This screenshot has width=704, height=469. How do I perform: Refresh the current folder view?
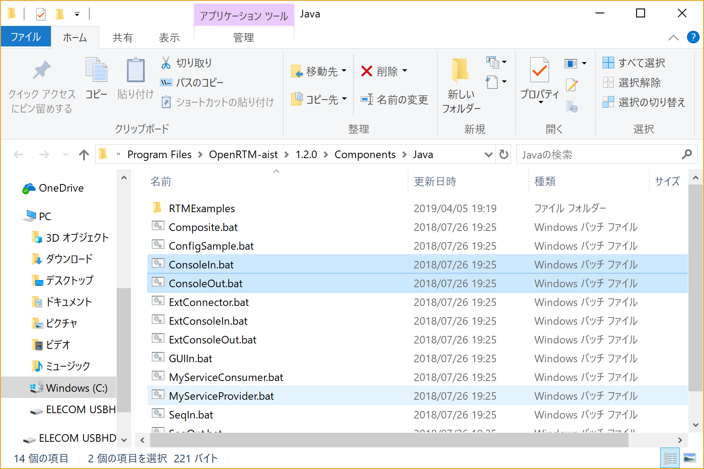point(504,155)
